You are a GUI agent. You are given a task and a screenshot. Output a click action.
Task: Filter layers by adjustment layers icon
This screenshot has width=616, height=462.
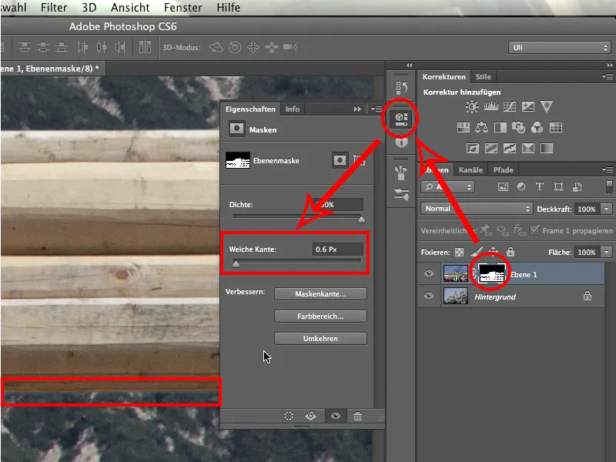(521, 186)
